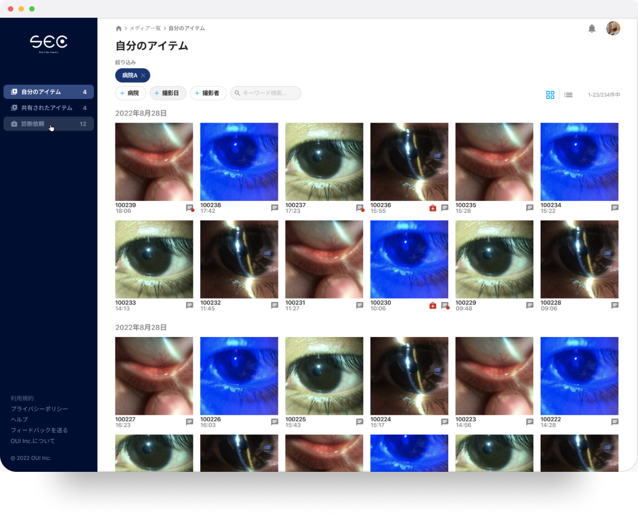Open comment icon for image 100234
Image resolution: width=638 pixels, height=519 pixels.
614,208
